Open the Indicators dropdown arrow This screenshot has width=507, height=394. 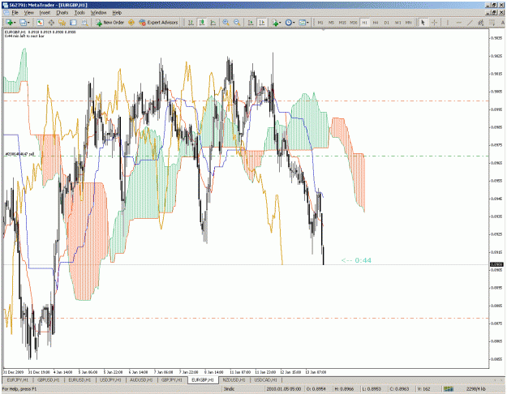click(280, 23)
